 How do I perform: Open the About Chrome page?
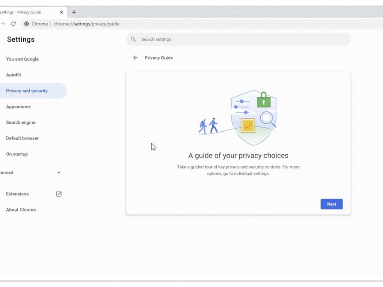point(21,210)
